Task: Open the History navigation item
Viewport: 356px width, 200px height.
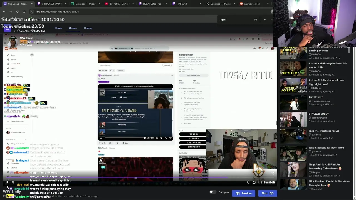Action: tap(88, 28)
